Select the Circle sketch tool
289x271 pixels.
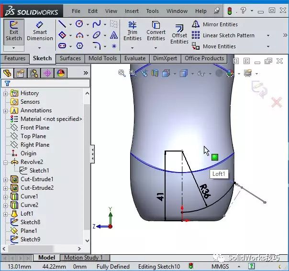point(79,24)
